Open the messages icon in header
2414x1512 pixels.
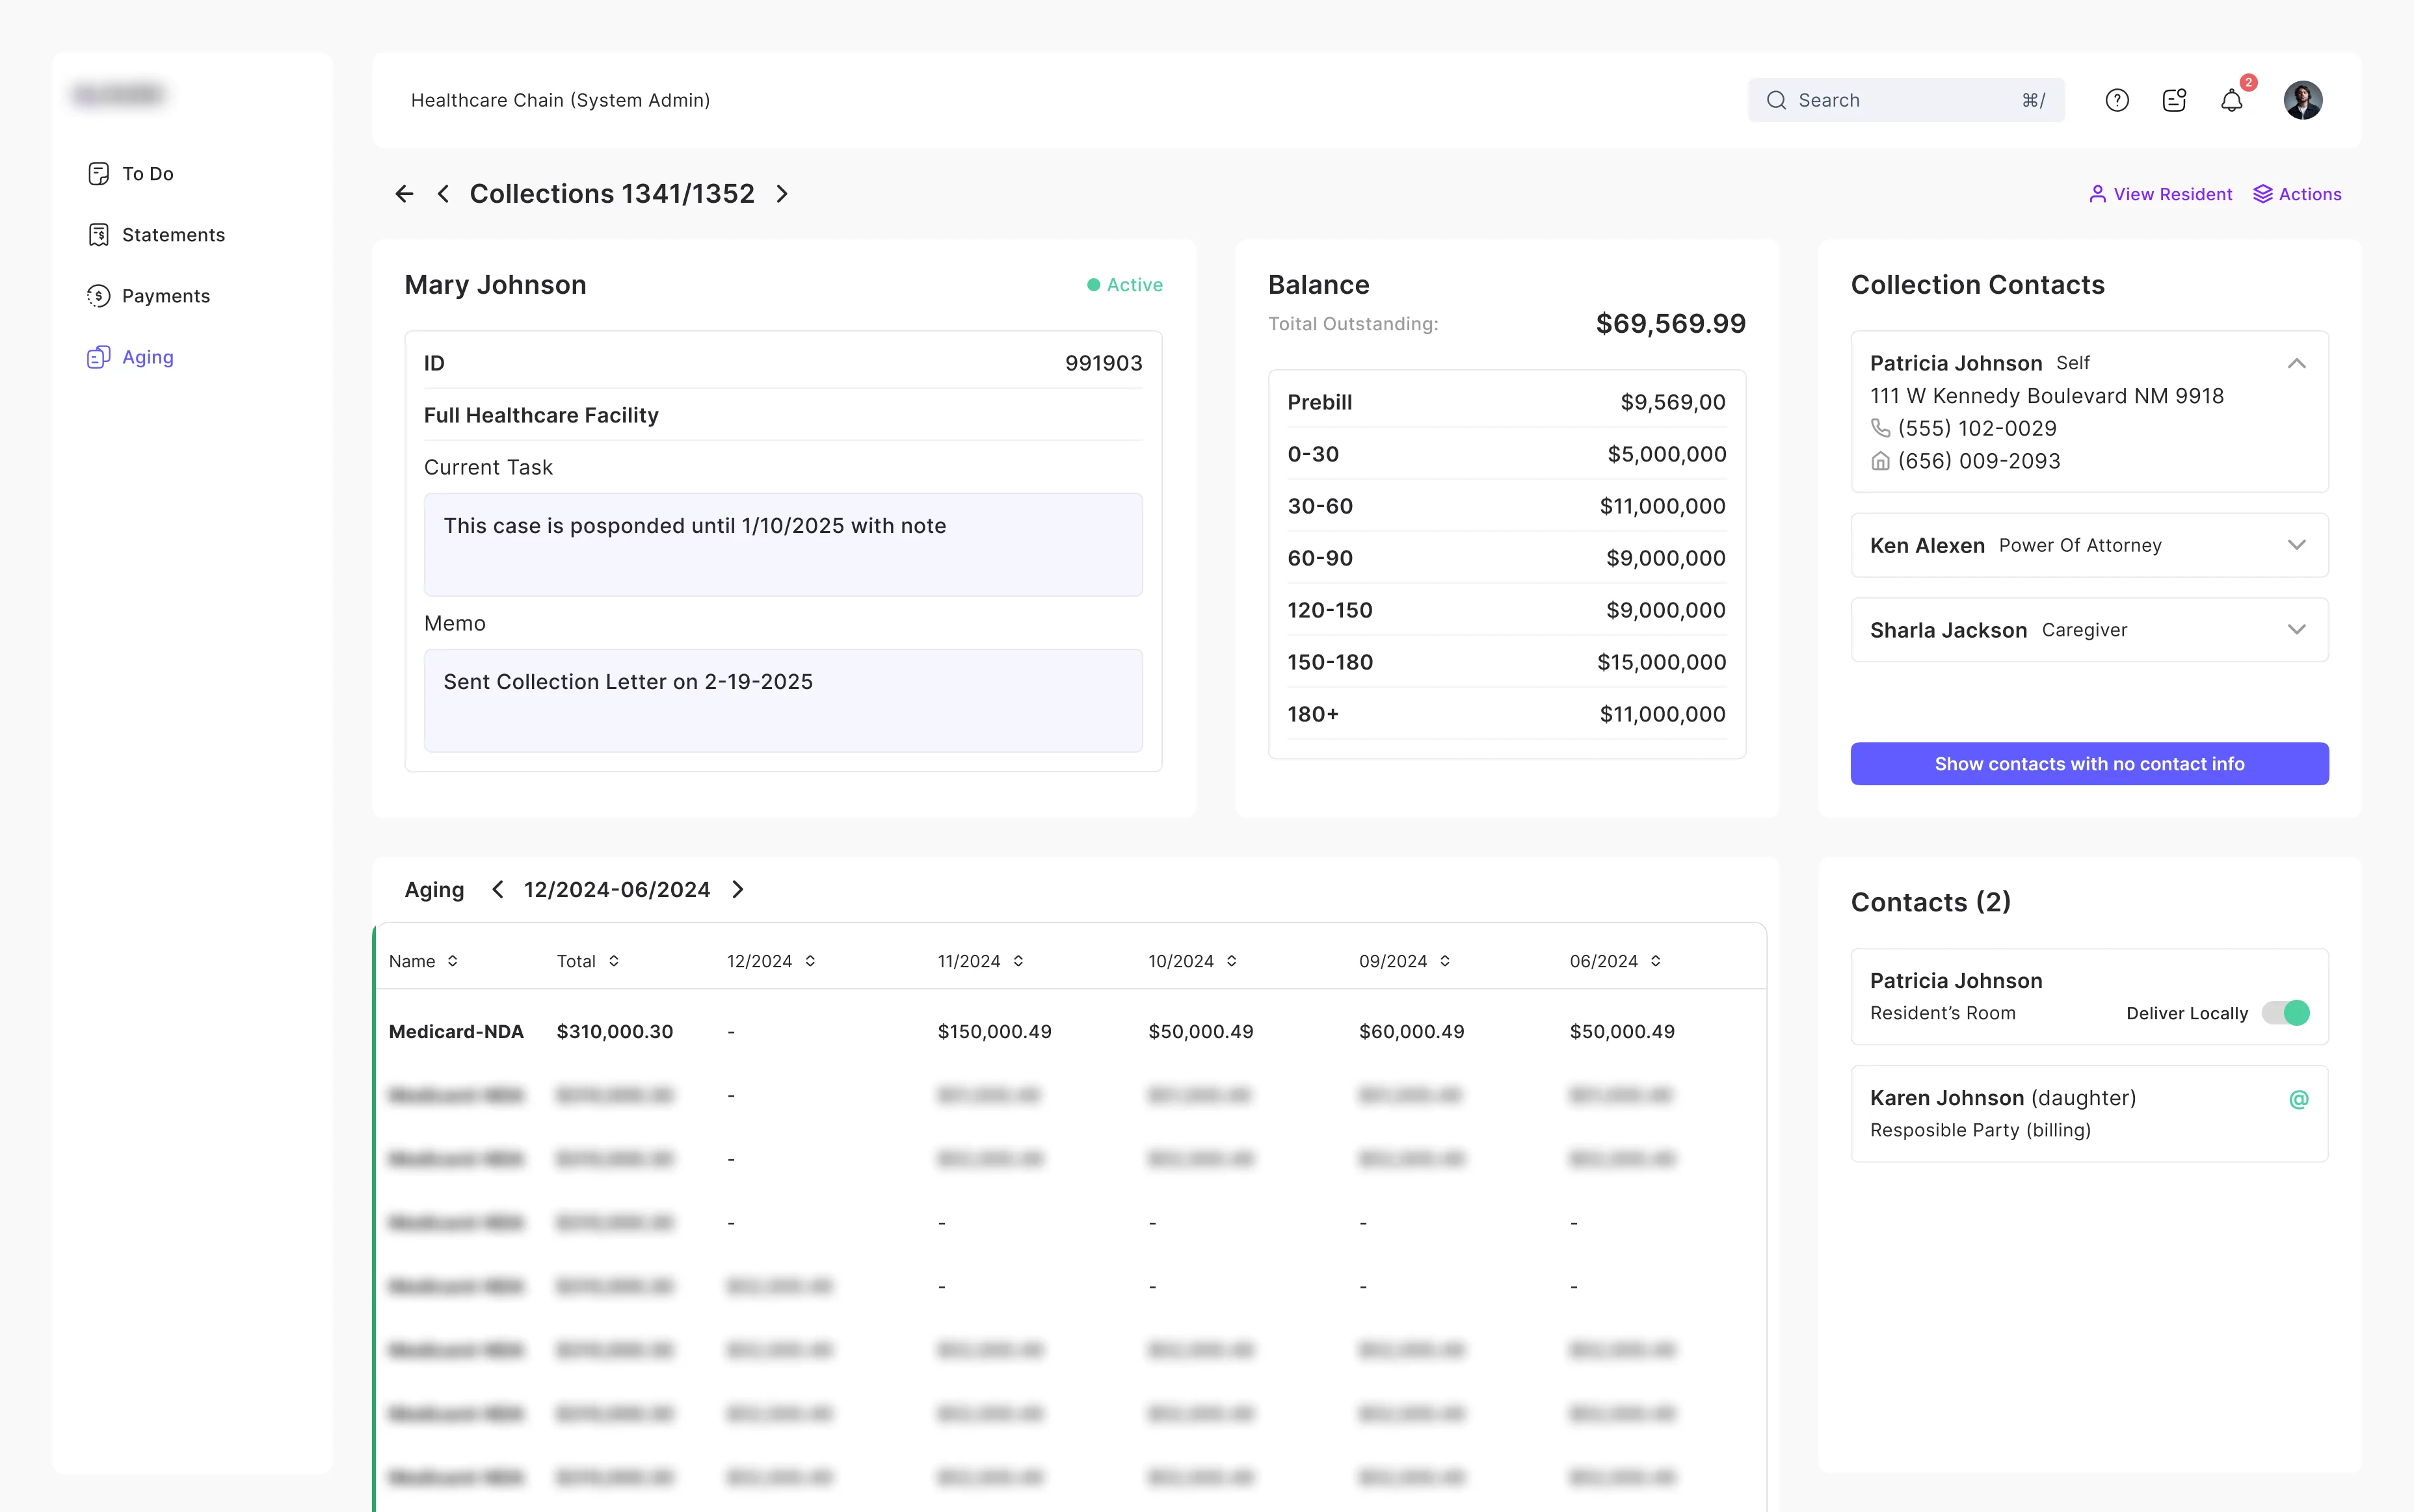point(2174,100)
